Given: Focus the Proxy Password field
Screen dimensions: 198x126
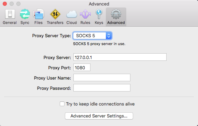Looking at the screenshot, I should point(102,88).
